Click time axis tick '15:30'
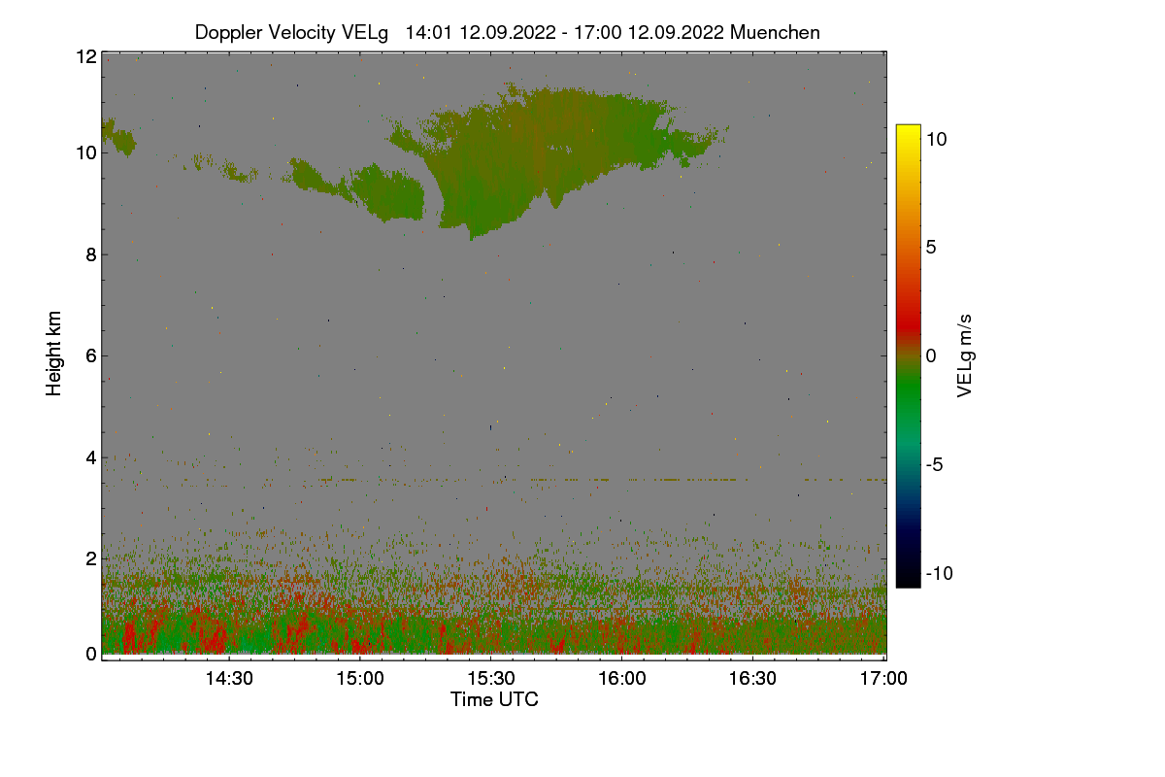 click(x=491, y=679)
